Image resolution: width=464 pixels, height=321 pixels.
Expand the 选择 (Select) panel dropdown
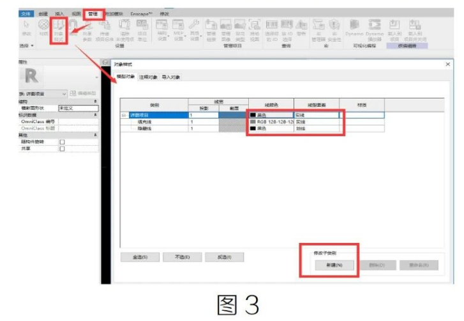coord(26,45)
